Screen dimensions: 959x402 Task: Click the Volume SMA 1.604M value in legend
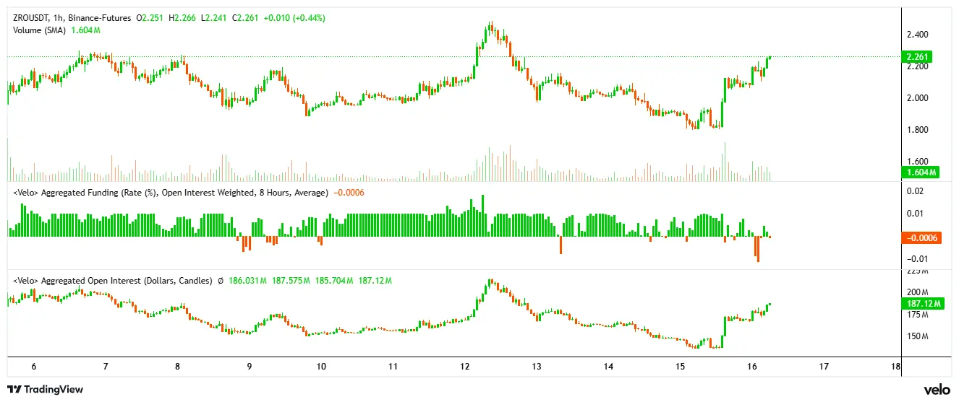tap(86, 30)
